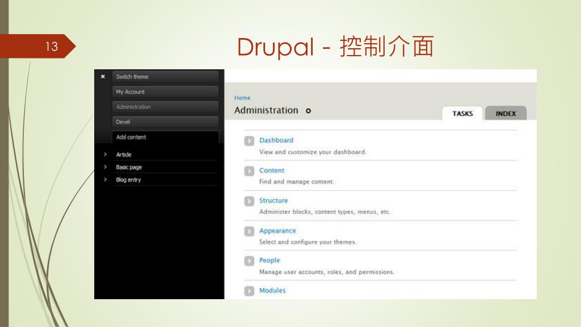
Task: Choose Blog entry content type
Action: [129, 180]
